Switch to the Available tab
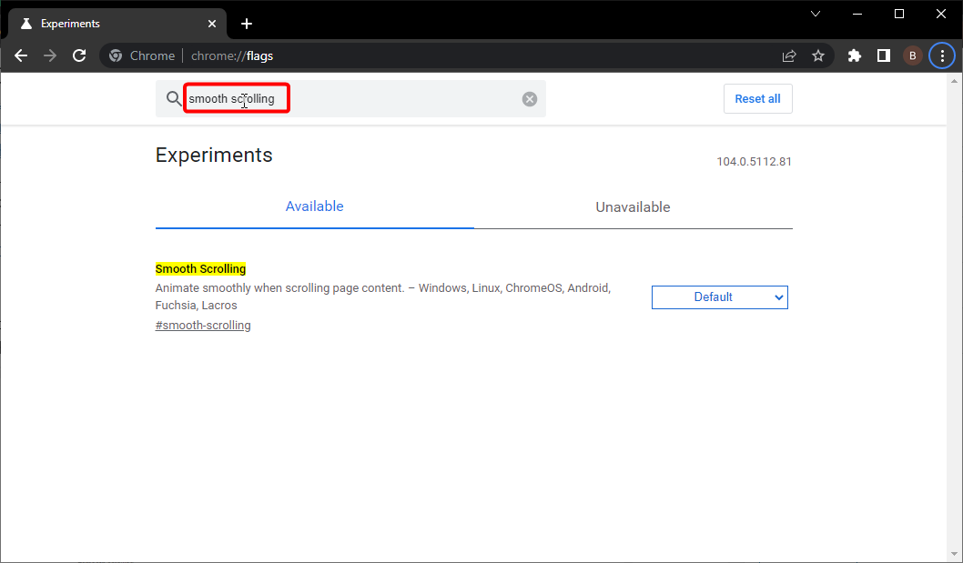This screenshot has height=563, width=963. (x=314, y=206)
